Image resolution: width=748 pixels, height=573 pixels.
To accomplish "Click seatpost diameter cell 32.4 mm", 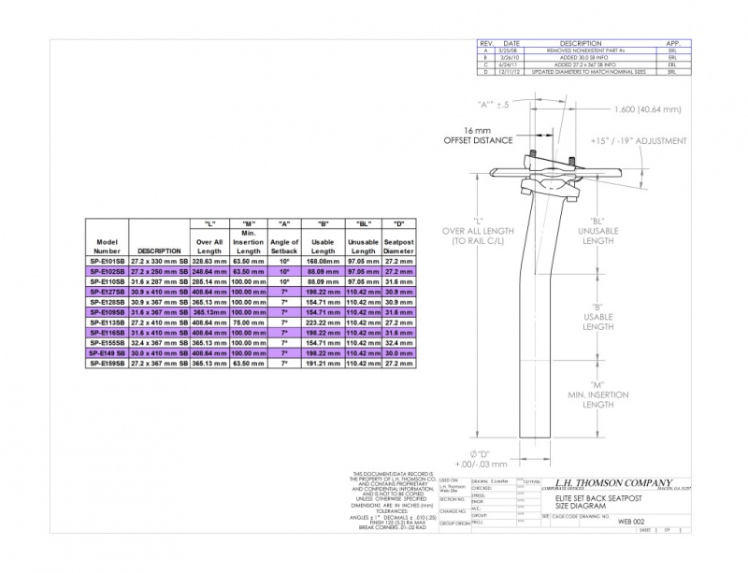I will [x=399, y=343].
